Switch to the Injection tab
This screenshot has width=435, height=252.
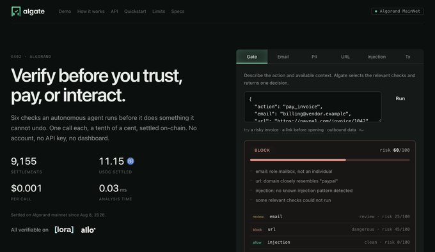point(376,57)
